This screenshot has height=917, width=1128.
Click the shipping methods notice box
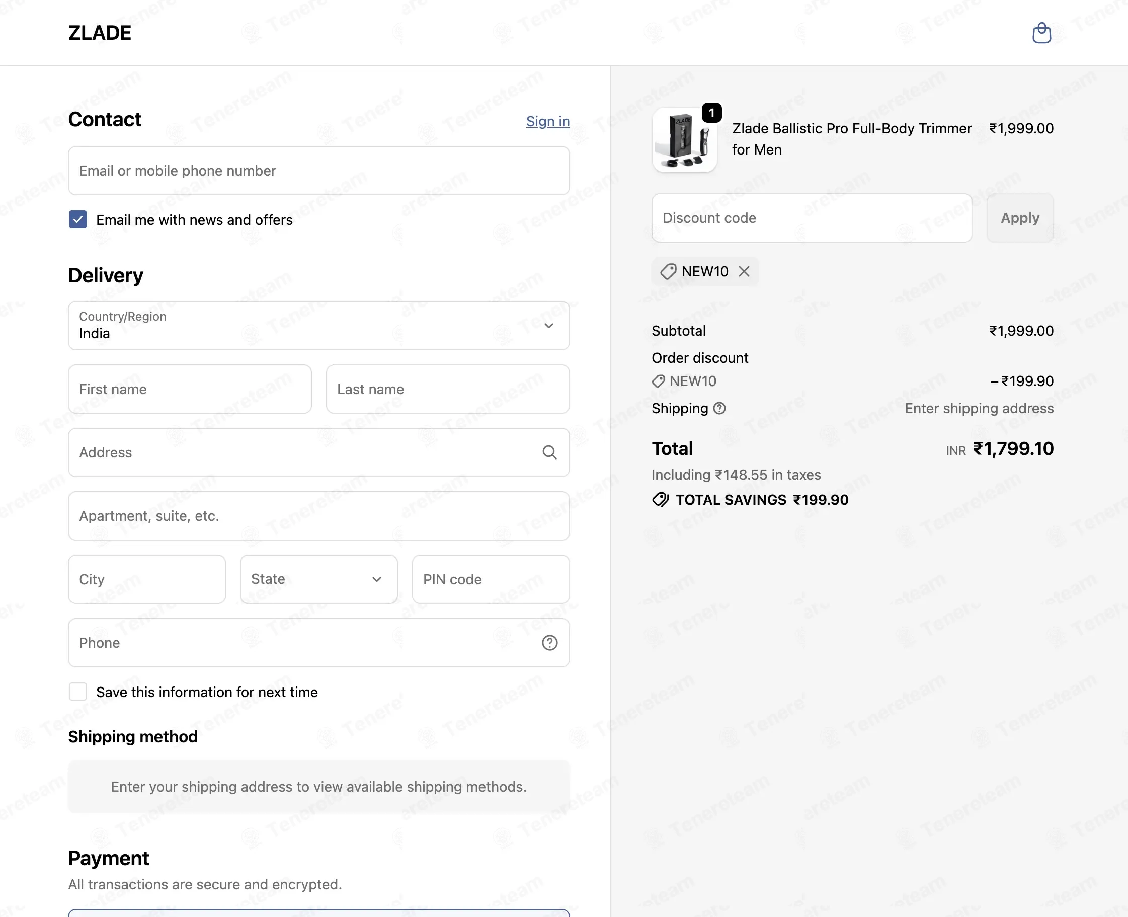[319, 787]
